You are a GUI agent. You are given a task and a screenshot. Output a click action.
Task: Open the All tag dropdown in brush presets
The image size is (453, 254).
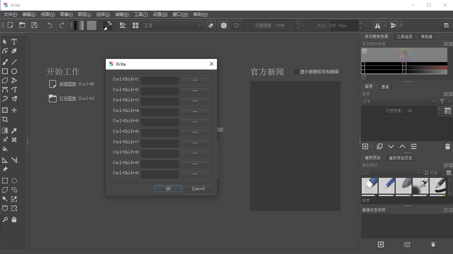[391, 173]
